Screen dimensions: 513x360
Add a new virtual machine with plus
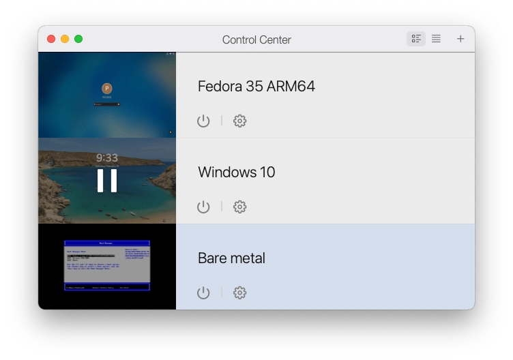(460, 39)
